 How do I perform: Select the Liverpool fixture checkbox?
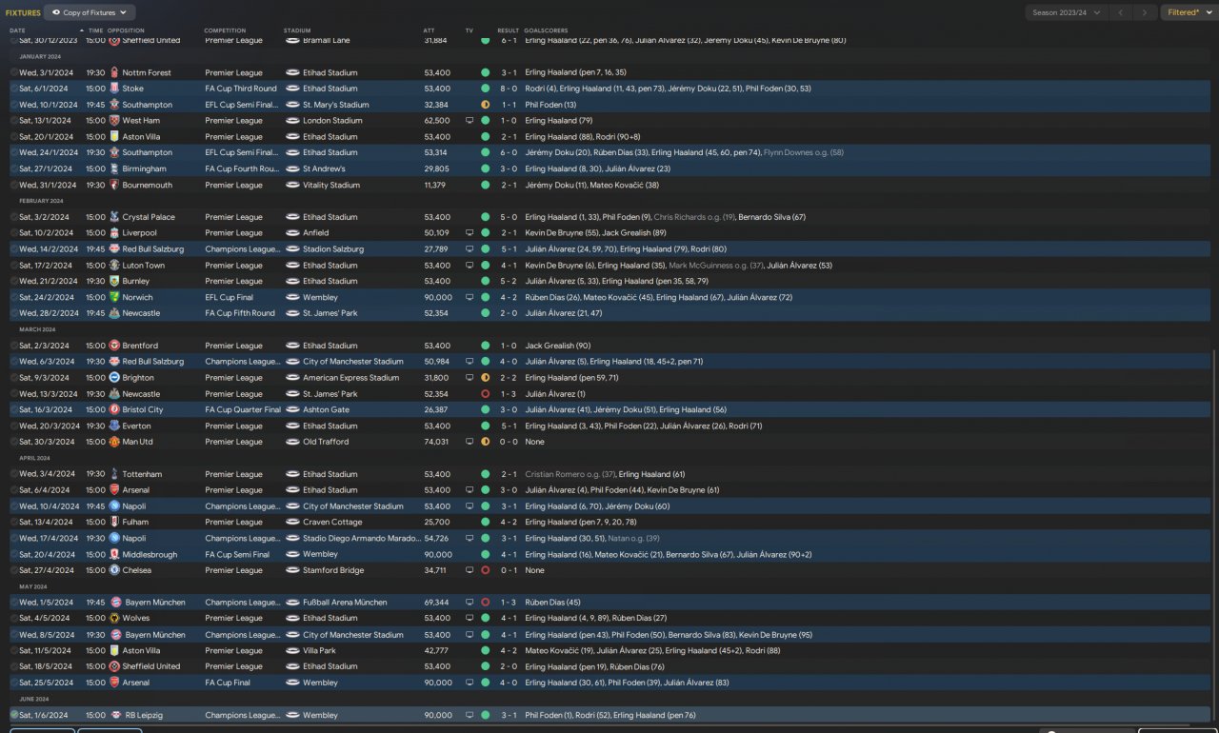[14, 232]
